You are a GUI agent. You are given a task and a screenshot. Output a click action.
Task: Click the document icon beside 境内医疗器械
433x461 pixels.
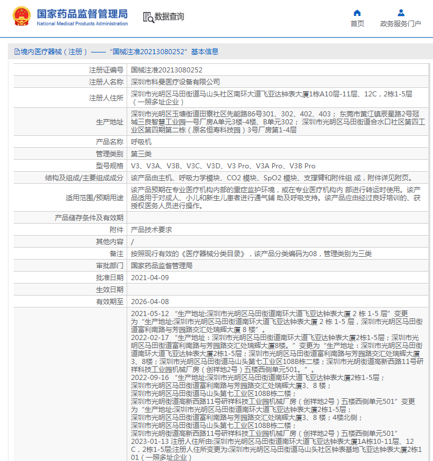click(x=17, y=51)
